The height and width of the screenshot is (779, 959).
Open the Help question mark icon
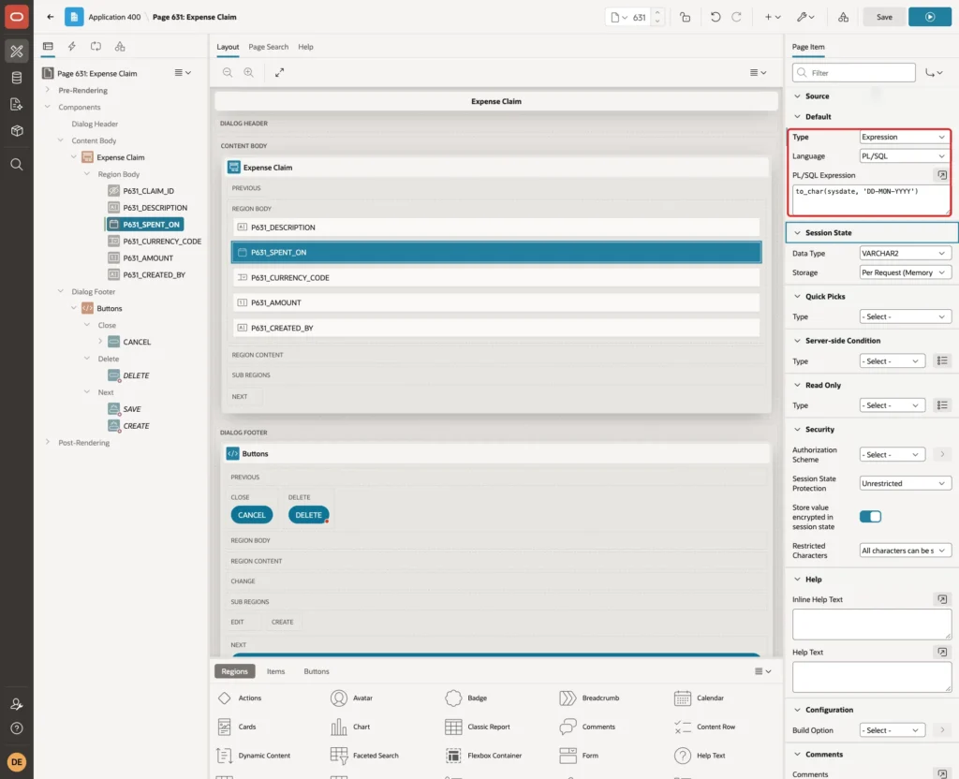pyautogui.click(x=17, y=728)
